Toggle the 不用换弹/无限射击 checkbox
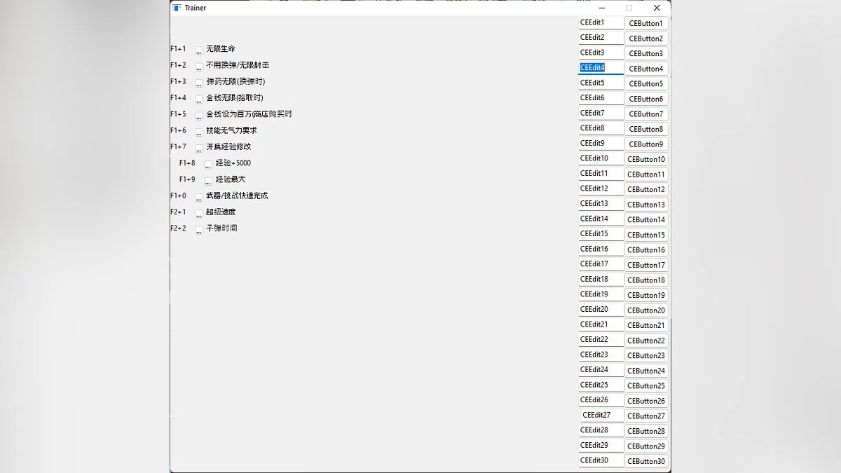 (x=199, y=66)
